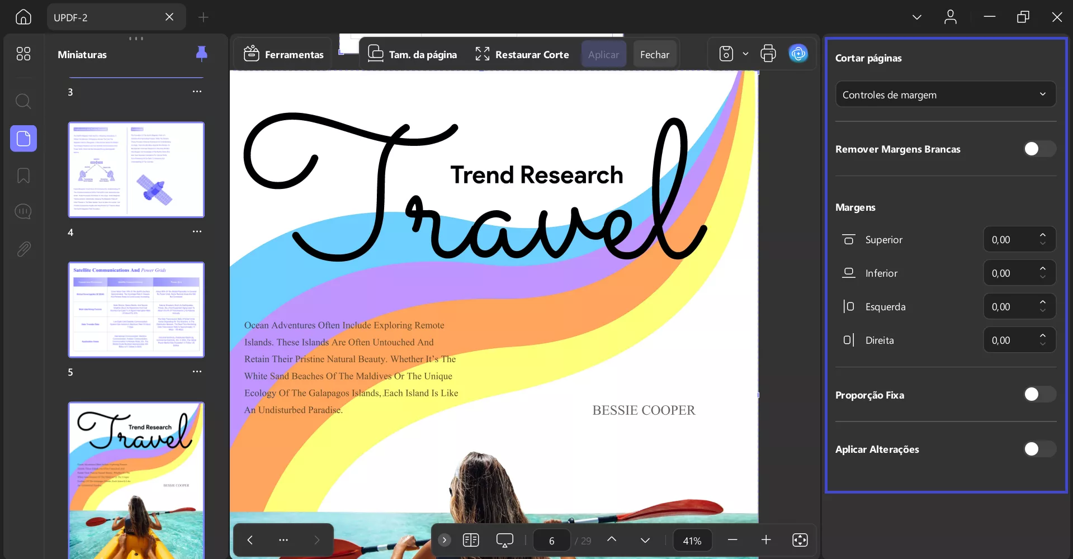1073x559 pixels.
Task: Open the search panel in the sidebar
Action: pos(23,101)
